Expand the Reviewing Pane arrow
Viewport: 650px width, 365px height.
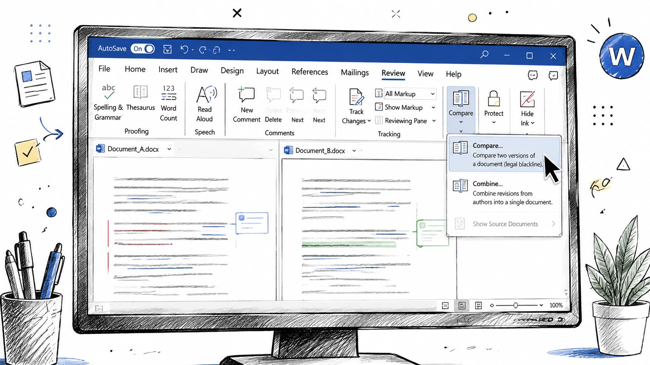tap(434, 121)
